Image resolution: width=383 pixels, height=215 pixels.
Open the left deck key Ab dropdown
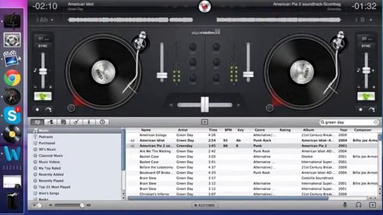tap(45, 20)
